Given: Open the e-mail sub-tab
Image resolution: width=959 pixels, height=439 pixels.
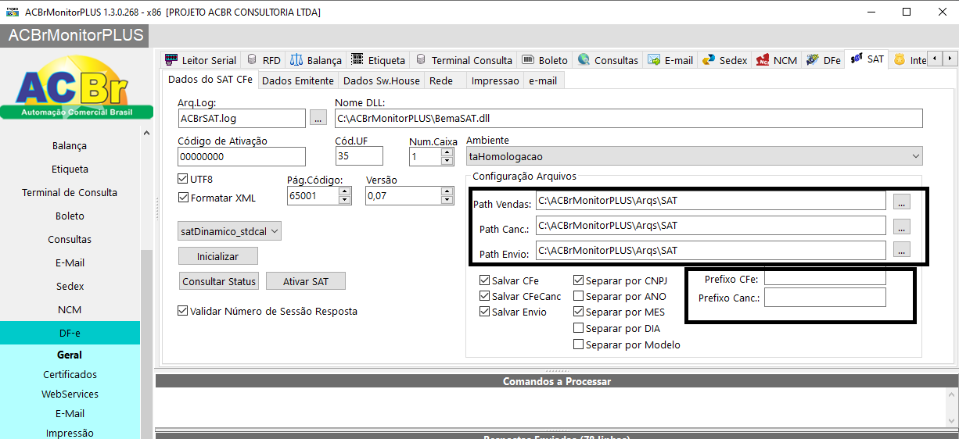Looking at the screenshot, I should [543, 80].
